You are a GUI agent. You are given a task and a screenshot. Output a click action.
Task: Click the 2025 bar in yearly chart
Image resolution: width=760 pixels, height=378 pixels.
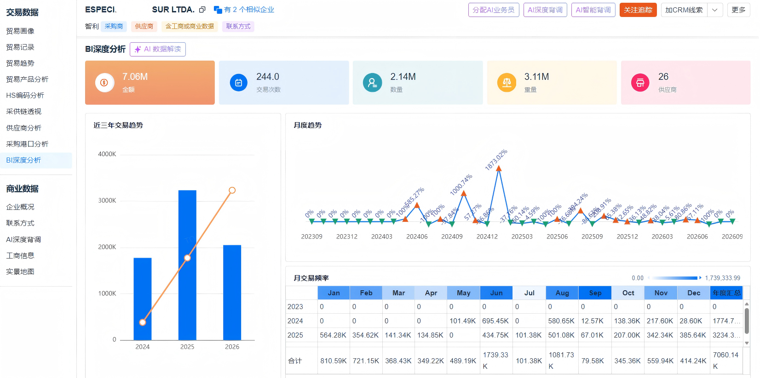(187, 265)
